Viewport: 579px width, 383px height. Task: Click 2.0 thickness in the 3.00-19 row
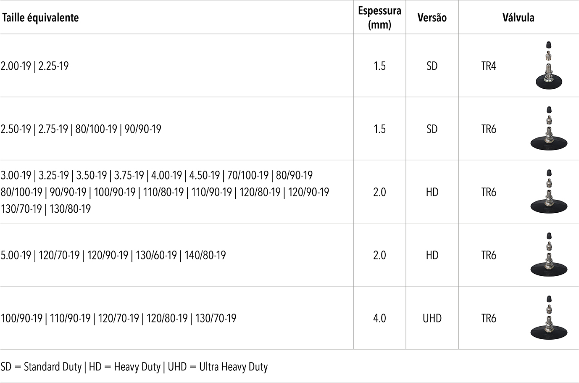[379, 192]
